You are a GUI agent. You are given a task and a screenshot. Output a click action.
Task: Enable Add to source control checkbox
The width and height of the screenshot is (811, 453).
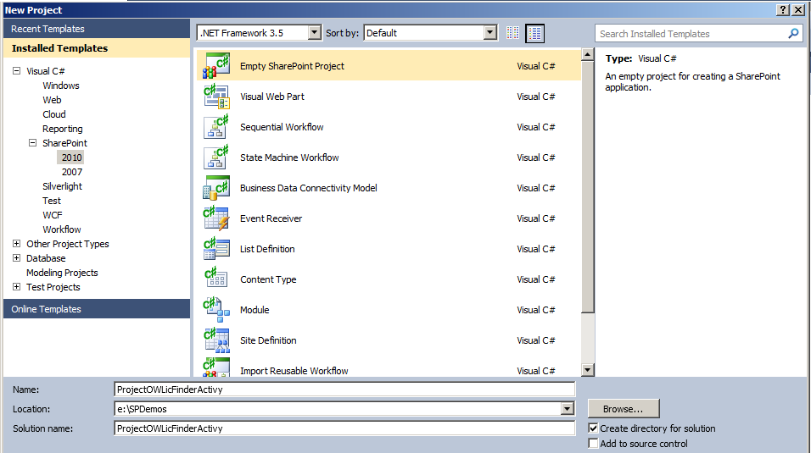tap(593, 443)
